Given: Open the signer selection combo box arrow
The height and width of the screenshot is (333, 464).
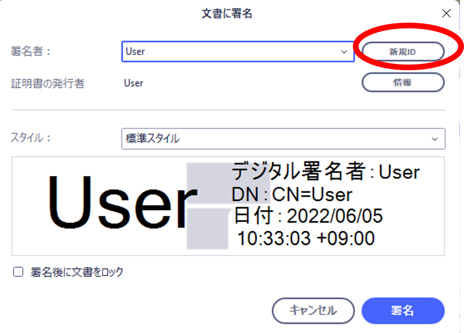Looking at the screenshot, I should [345, 52].
